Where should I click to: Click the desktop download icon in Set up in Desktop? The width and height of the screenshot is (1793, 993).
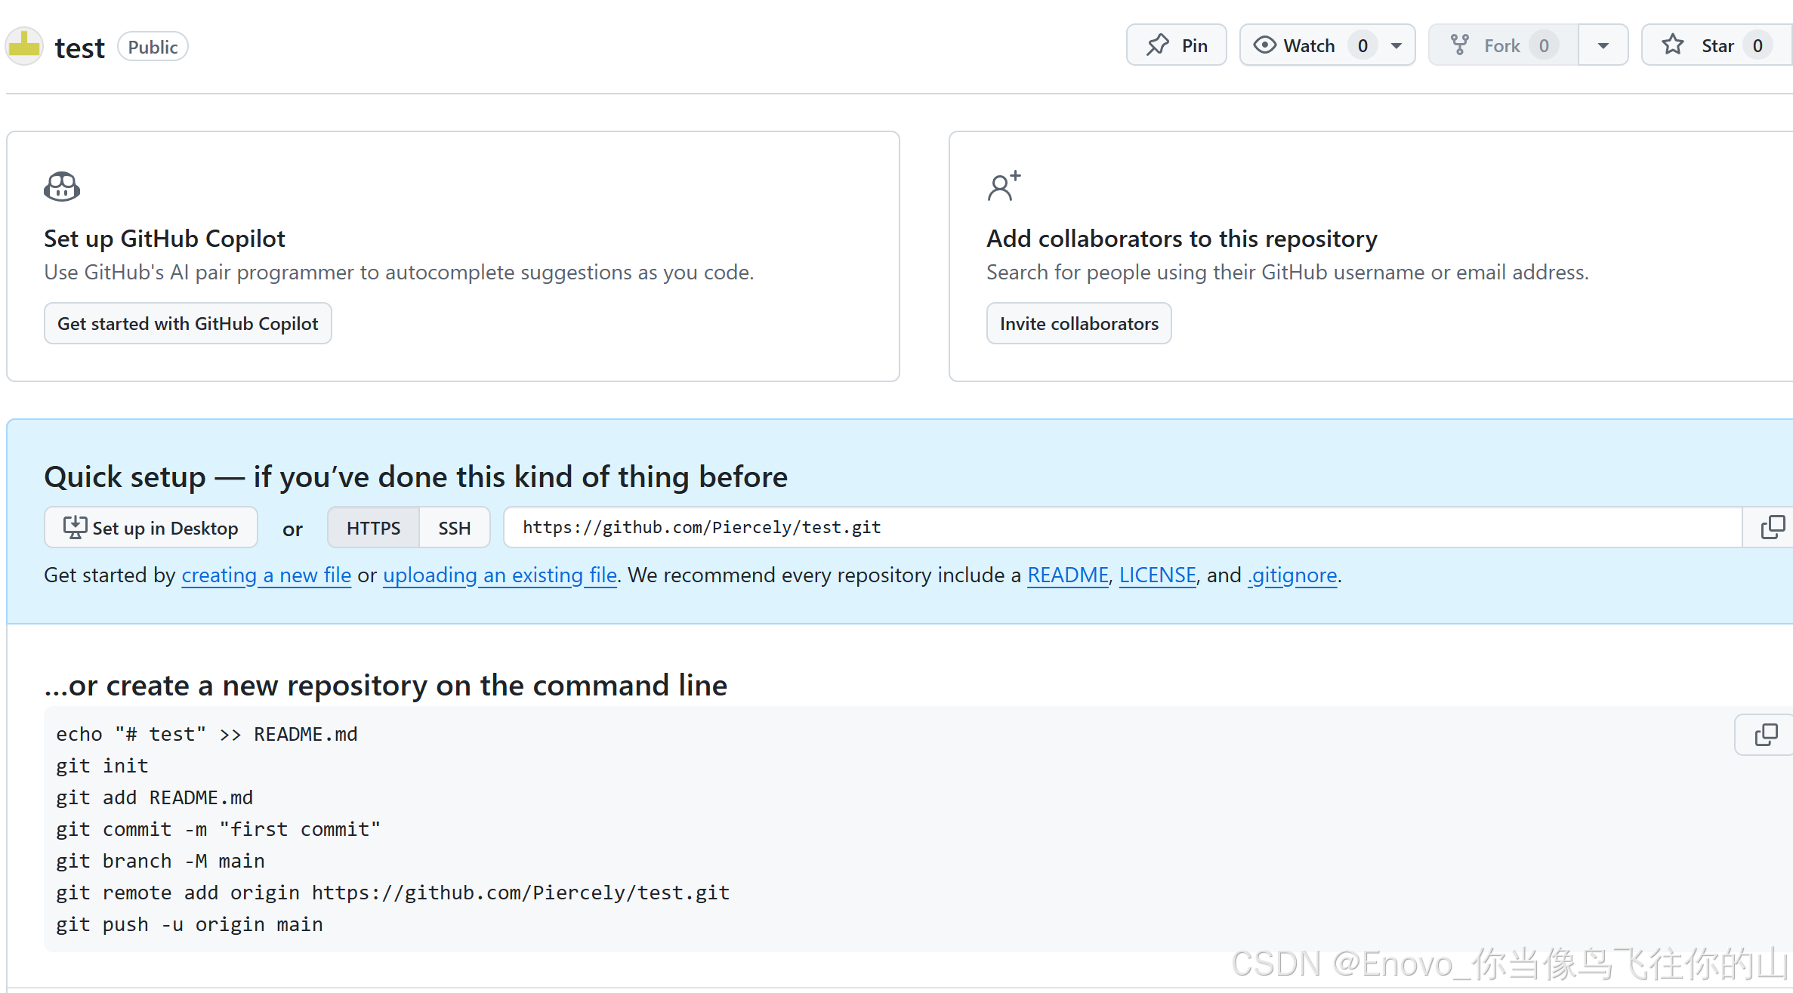(x=75, y=527)
